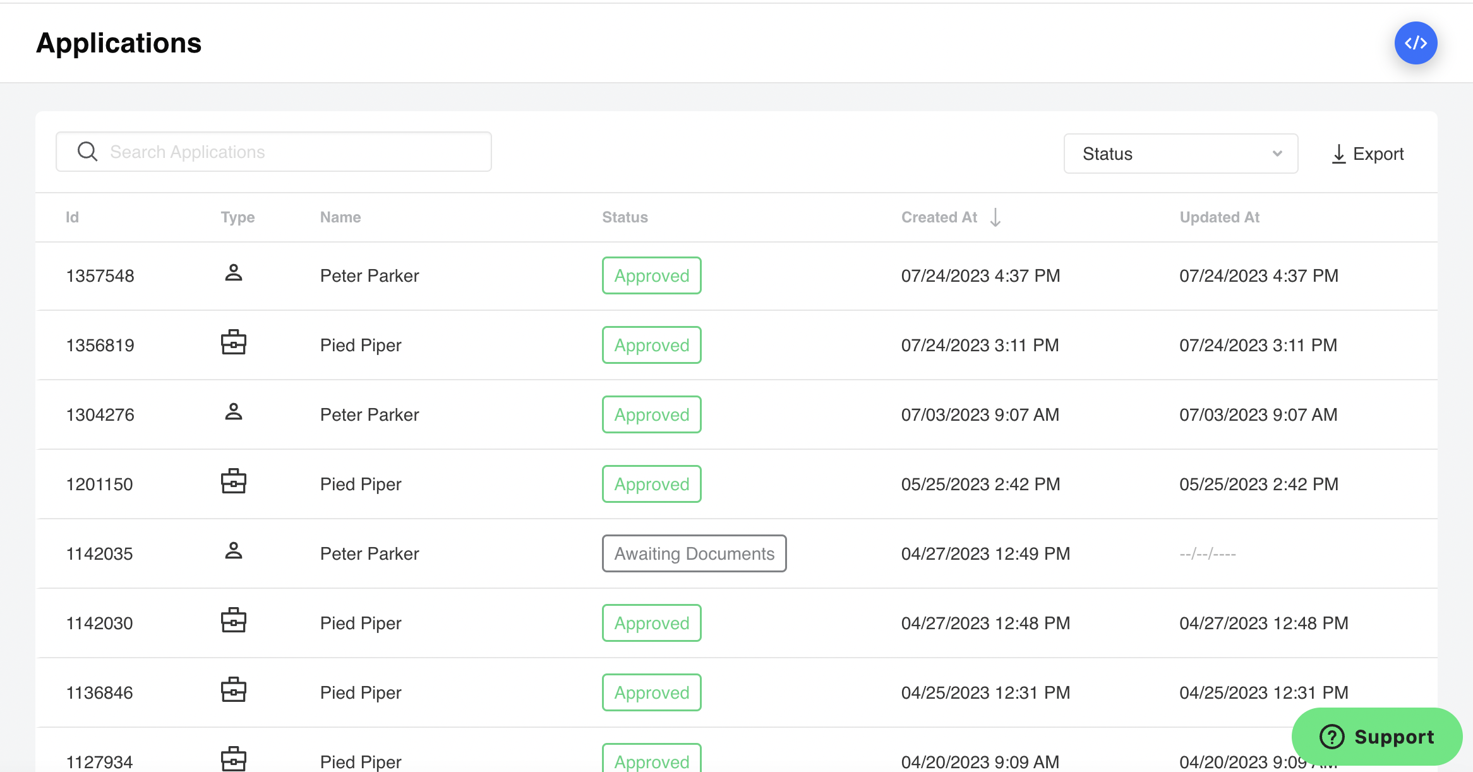1473x772 pixels.
Task: Open application id 1136846
Action: pyautogui.click(x=99, y=693)
